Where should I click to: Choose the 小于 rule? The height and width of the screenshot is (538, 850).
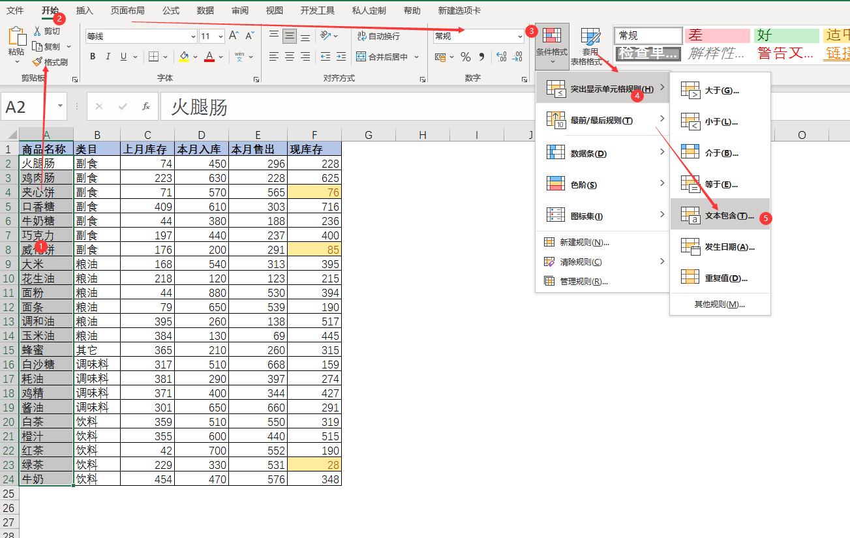tap(720, 121)
